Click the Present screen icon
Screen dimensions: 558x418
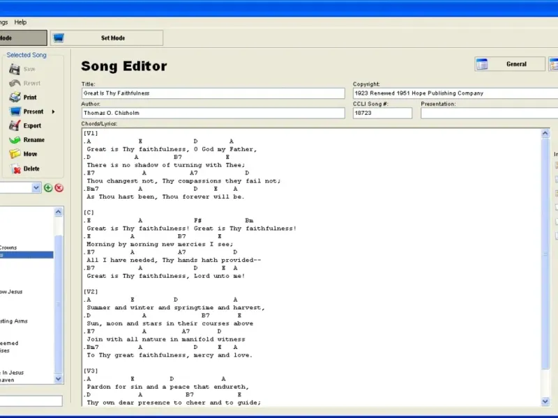coord(15,111)
